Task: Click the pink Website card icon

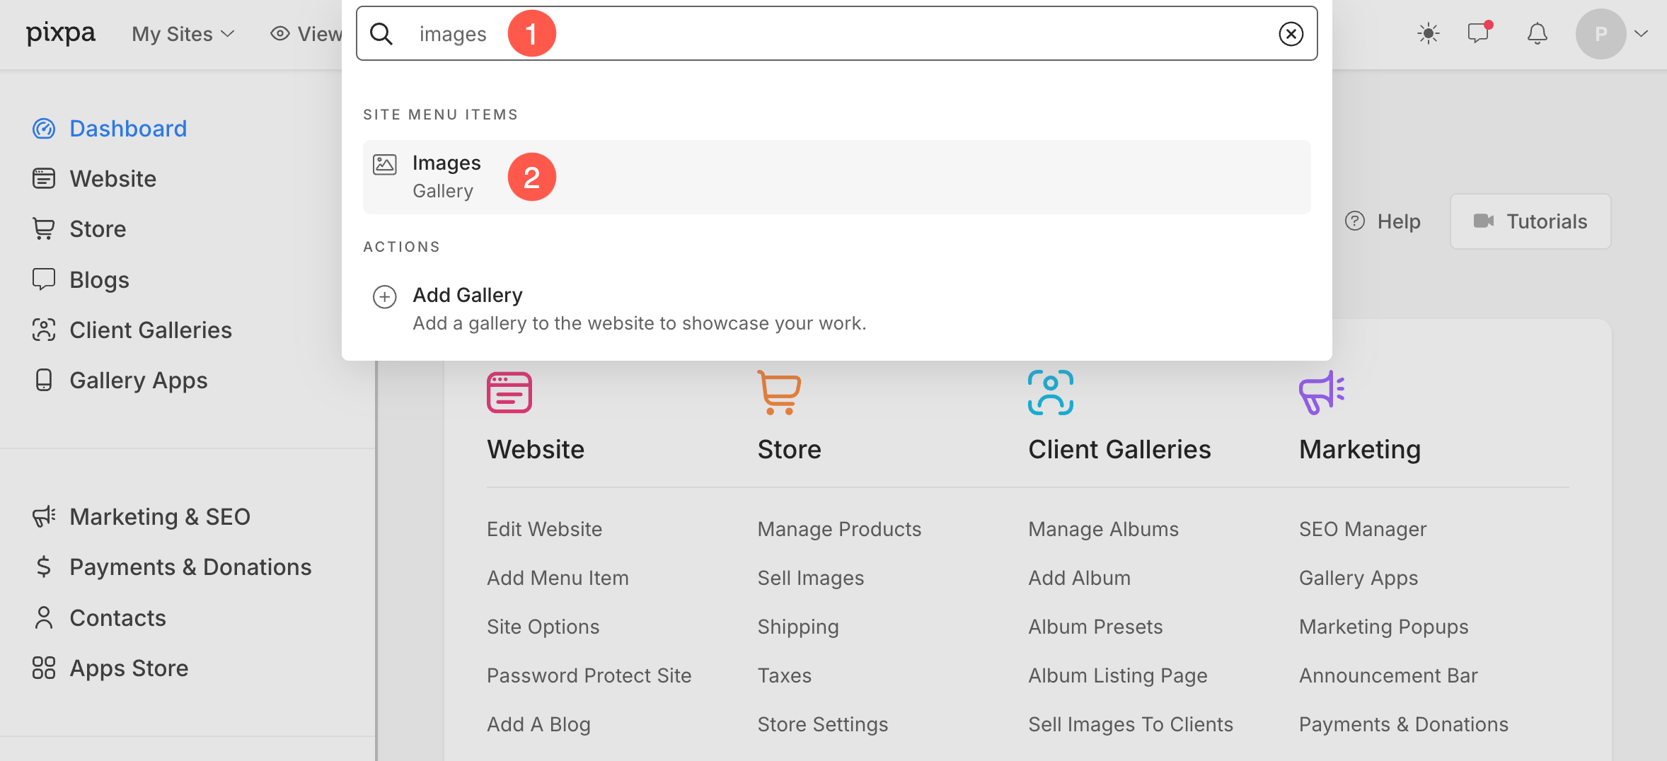Action: [509, 393]
